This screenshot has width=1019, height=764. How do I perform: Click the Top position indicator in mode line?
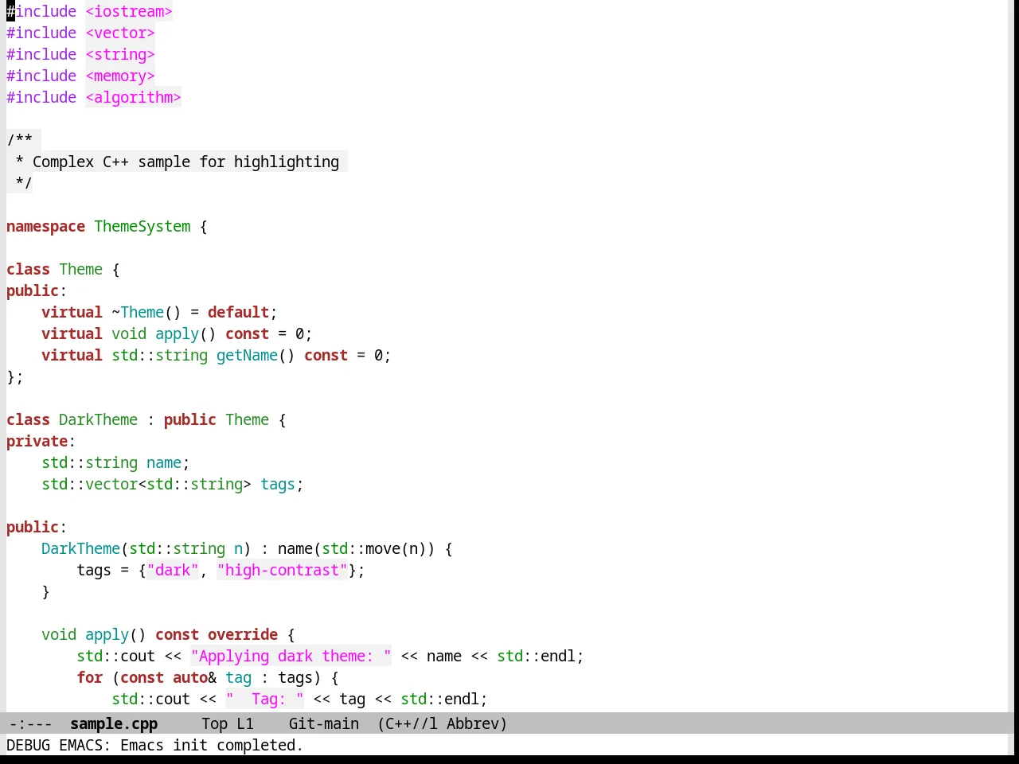tap(215, 723)
